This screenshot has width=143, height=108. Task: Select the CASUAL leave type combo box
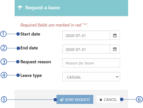point(91,77)
